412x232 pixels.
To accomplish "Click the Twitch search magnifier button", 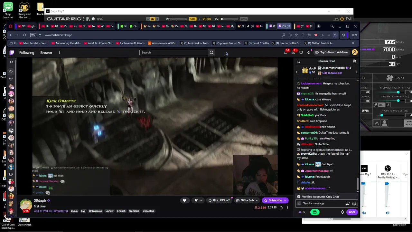I will point(211,53).
